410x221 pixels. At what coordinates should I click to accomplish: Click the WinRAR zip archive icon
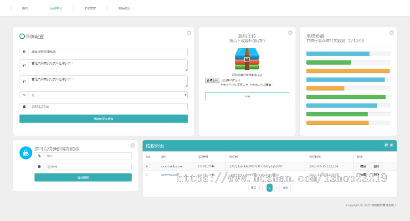[x=247, y=59]
